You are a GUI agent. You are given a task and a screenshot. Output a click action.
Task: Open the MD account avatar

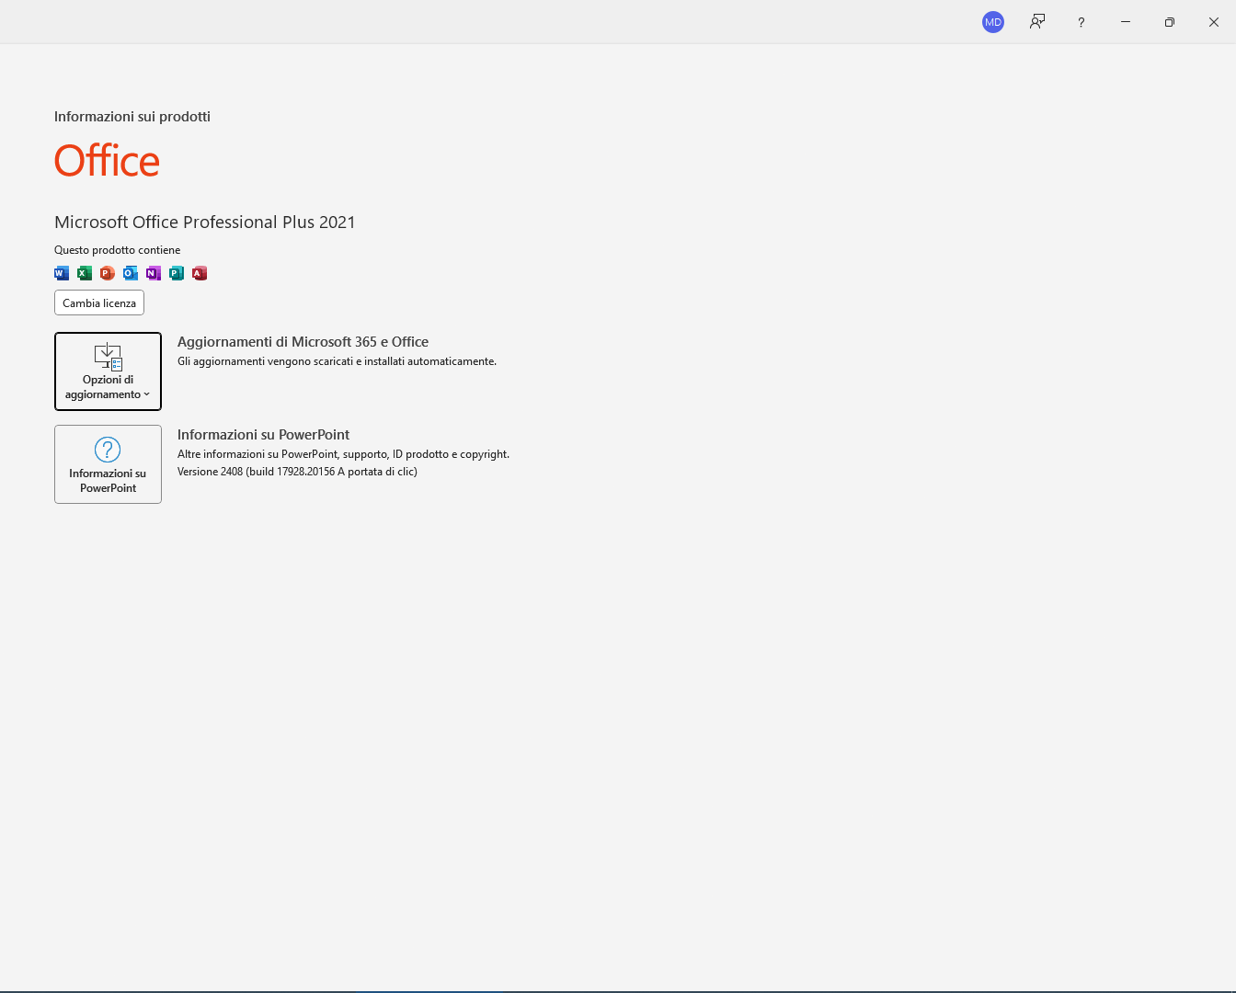click(993, 22)
